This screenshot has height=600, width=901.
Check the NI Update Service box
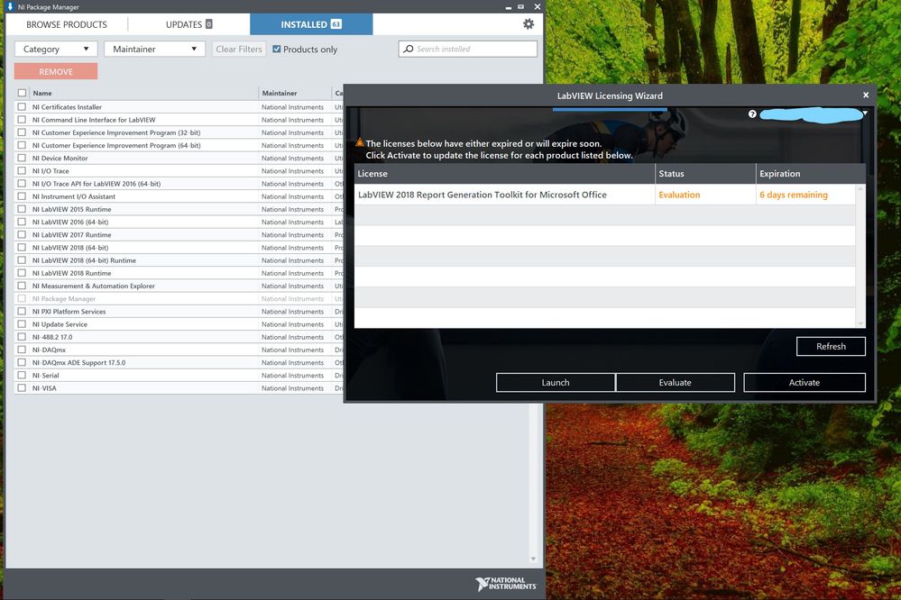click(x=22, y=323)
